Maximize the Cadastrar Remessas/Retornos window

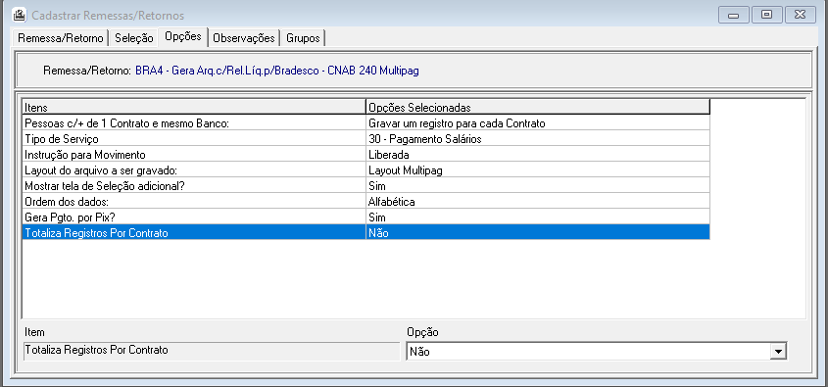(x=766, y=15)
